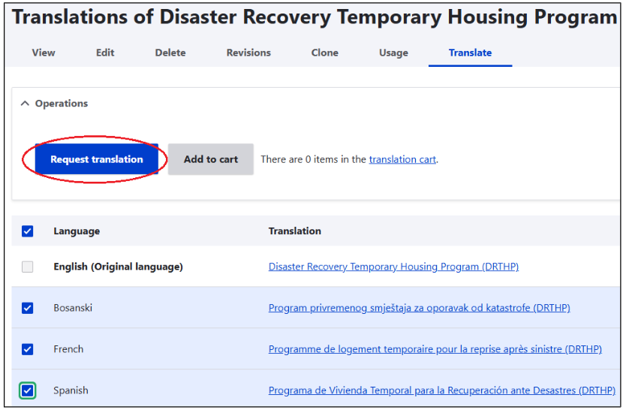Open the translation cart link
The height and width of the screenshot is (410, 623).
click(402, 159)
